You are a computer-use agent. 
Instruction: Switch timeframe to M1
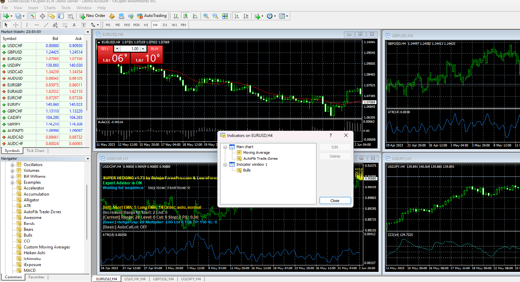coord(108,25)
